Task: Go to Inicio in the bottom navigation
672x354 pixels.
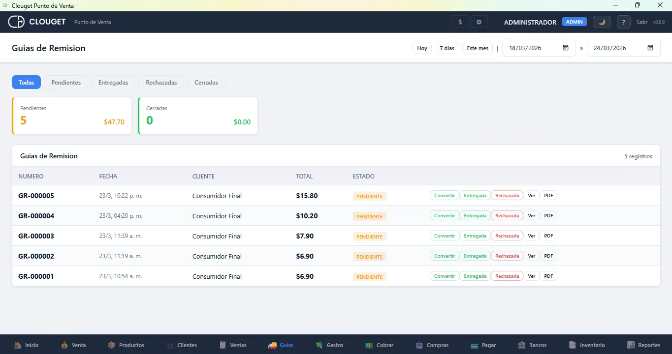Action: pos(26,345)
